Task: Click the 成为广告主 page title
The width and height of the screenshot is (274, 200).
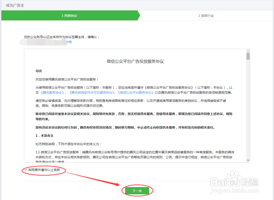Action: (x=15, y=5)
